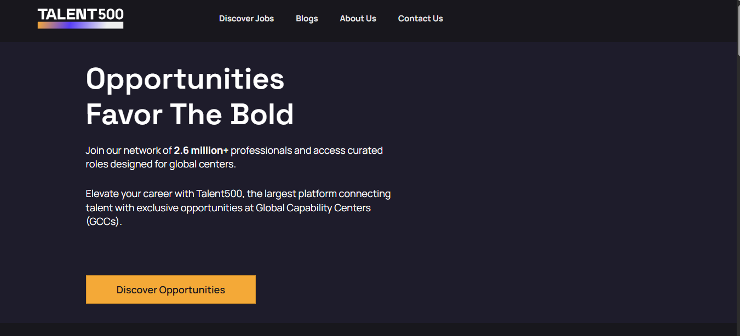
Task: Click the Global Capability Centers phrase
Action: (313, 208)
